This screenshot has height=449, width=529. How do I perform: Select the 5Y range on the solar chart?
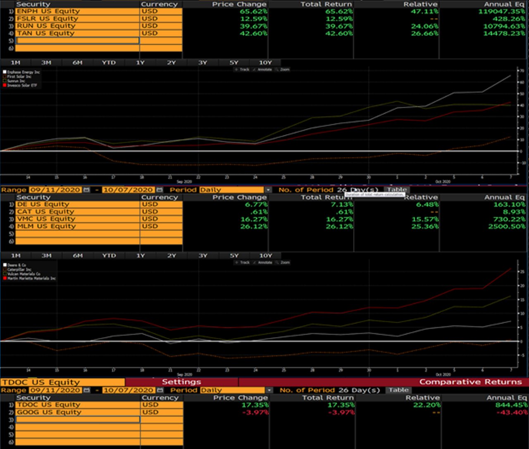[x=234, y=62]
